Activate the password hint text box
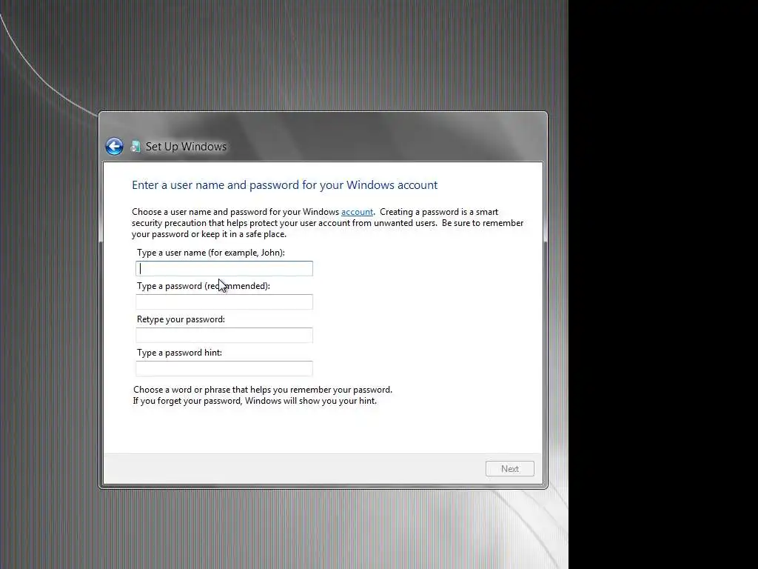Image resolution: width=758 pixels, height=569 pixels. pos(224,369)
